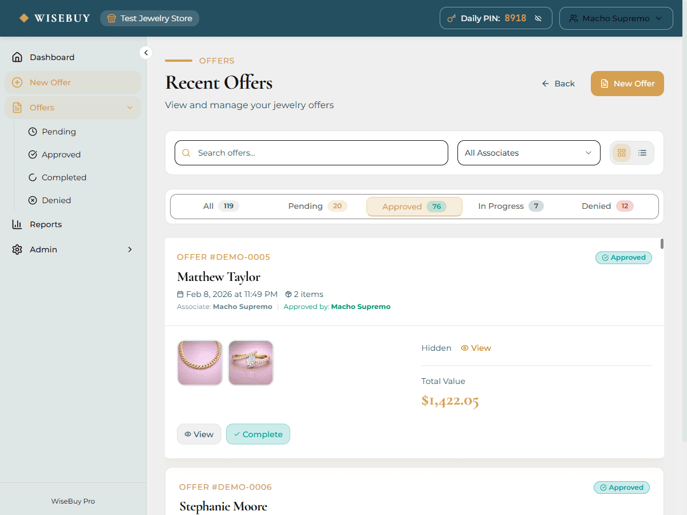Click the Search offers input field
The image size is (687, 515).
pos(311,153)
